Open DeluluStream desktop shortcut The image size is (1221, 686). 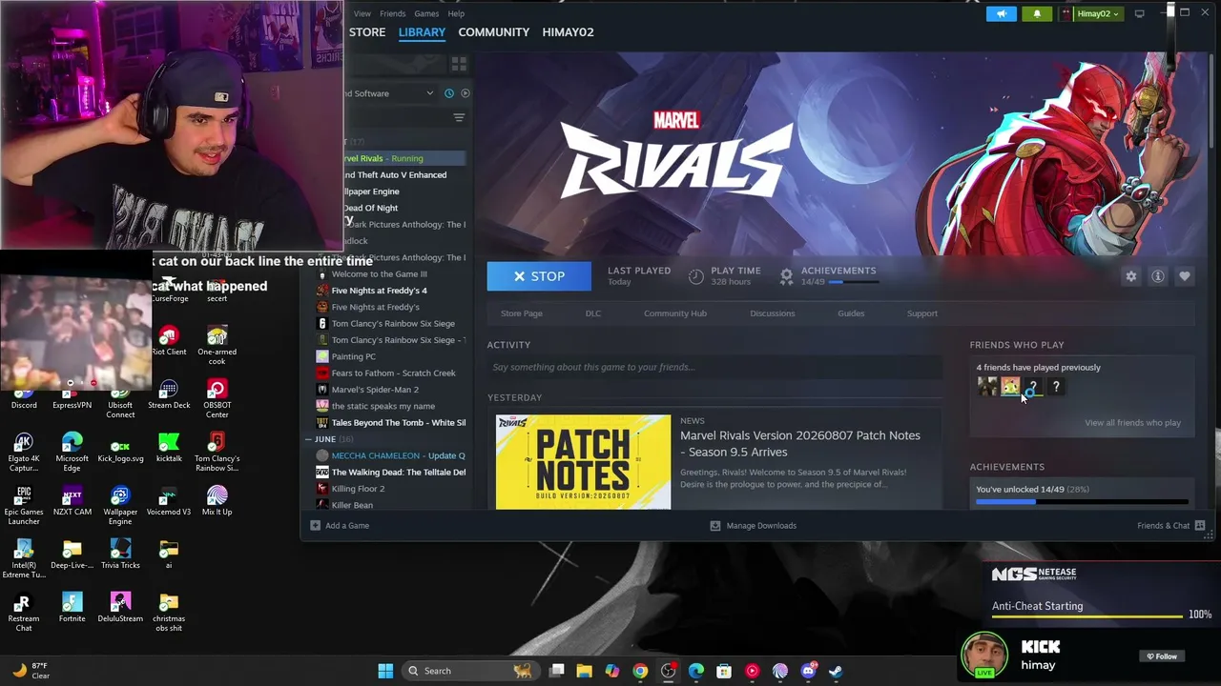(120, 608)
